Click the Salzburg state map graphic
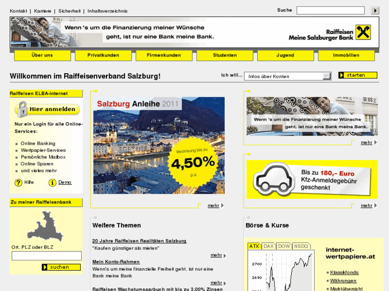389x291 pixels. tap(45, 226)
